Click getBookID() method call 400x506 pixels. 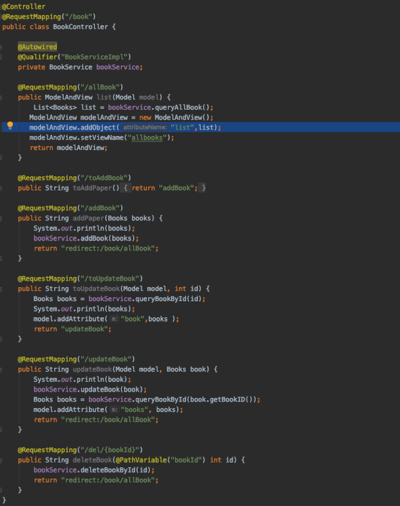click(231, 400)
